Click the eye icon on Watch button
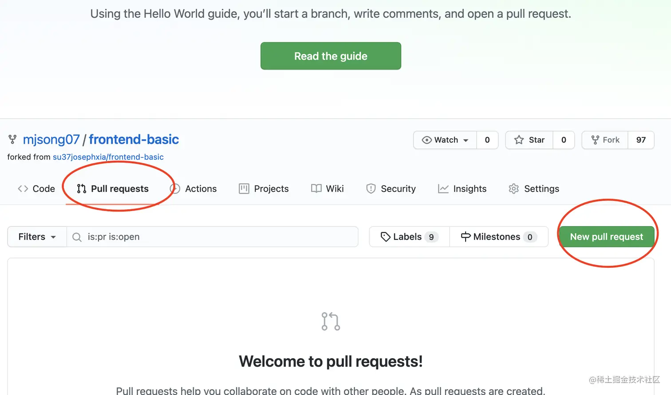Screen dimensions: 671x395 [426, 140]
